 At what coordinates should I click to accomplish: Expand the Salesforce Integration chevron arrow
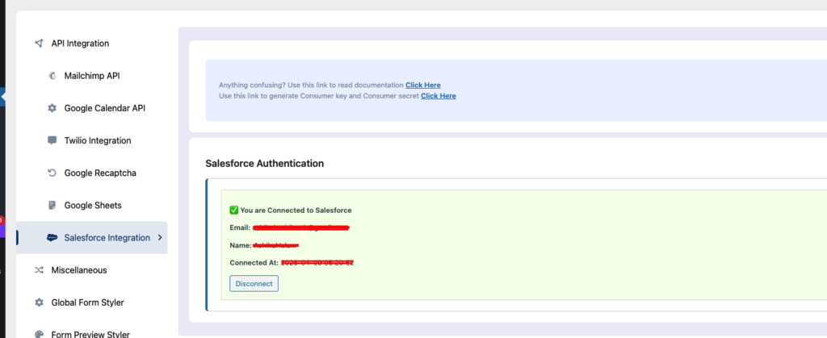tap(160, 238)
